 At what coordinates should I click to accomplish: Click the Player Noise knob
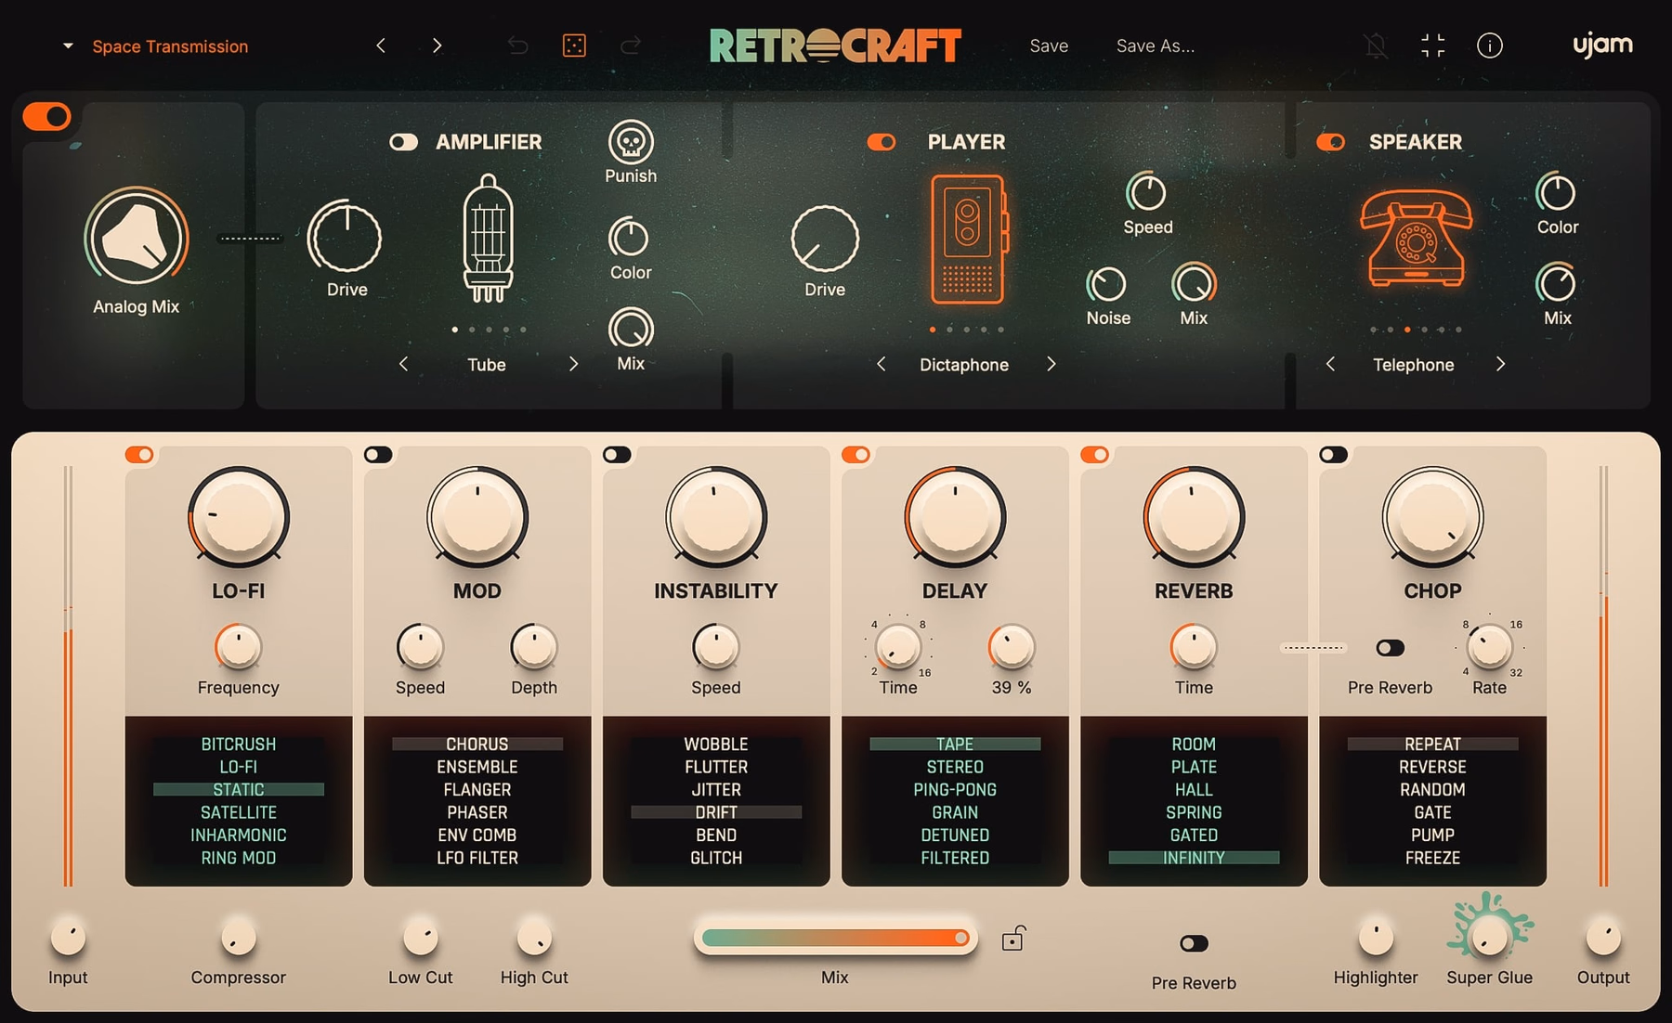(1107, 284)
